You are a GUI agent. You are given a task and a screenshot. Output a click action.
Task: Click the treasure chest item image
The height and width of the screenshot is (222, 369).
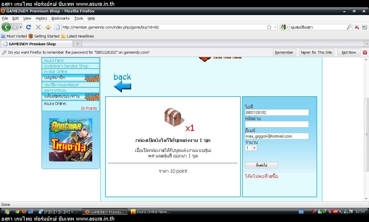pos(174,117)
